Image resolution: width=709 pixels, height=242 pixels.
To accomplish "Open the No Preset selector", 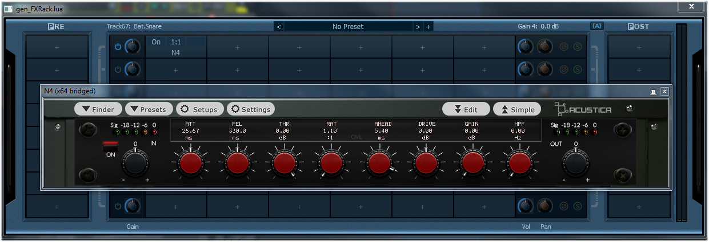I will [x=348, y=27].
